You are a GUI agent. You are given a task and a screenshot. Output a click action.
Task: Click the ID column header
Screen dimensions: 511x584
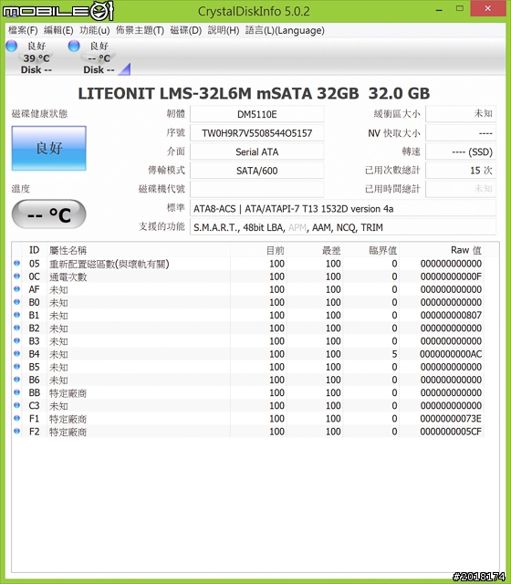pyautogui.click(x=35, y=250)
